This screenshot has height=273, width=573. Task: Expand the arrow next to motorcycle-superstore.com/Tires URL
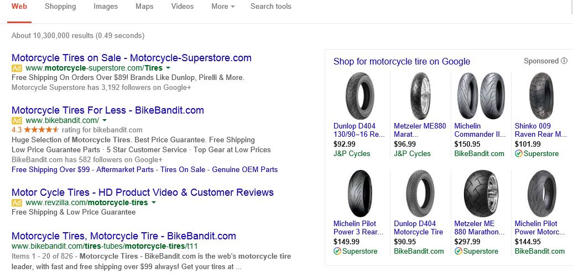[168, 68]
